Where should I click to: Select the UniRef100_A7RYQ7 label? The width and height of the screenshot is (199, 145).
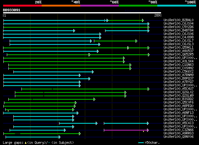coord(178,82)
